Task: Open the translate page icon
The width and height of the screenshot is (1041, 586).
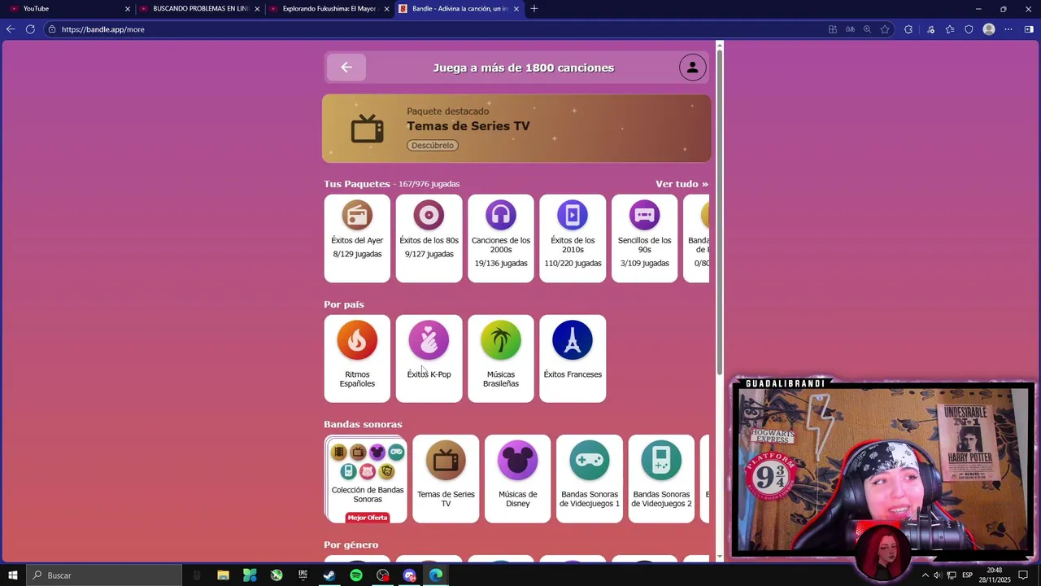Action: 850,29
